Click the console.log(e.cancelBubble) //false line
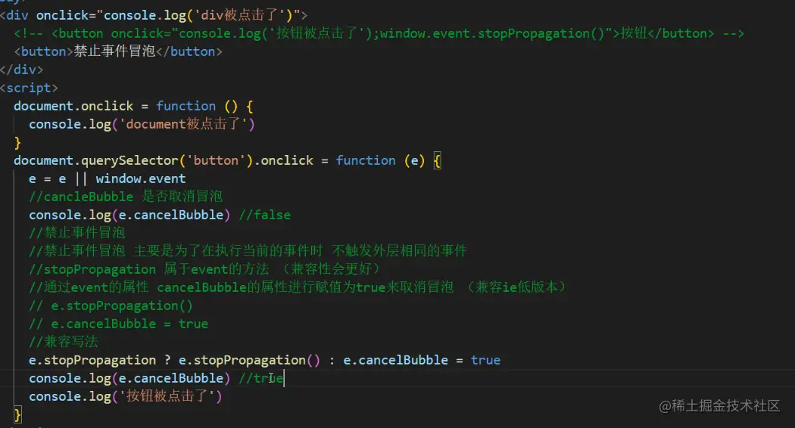Image resolution: width=795 pixels, height=428 pixels. (x=160, y=215)
